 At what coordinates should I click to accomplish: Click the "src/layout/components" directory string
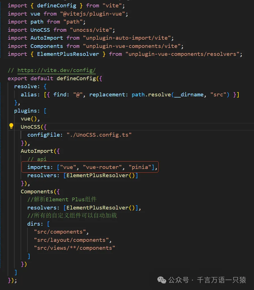pyautogui.click(x=71, y=240)
